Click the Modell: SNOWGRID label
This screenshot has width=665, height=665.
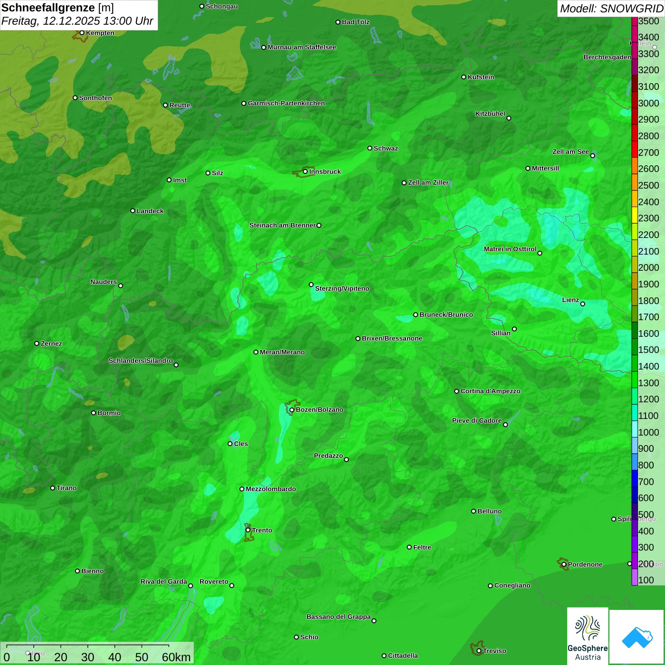pyautogui.click(x=611, y=9)
